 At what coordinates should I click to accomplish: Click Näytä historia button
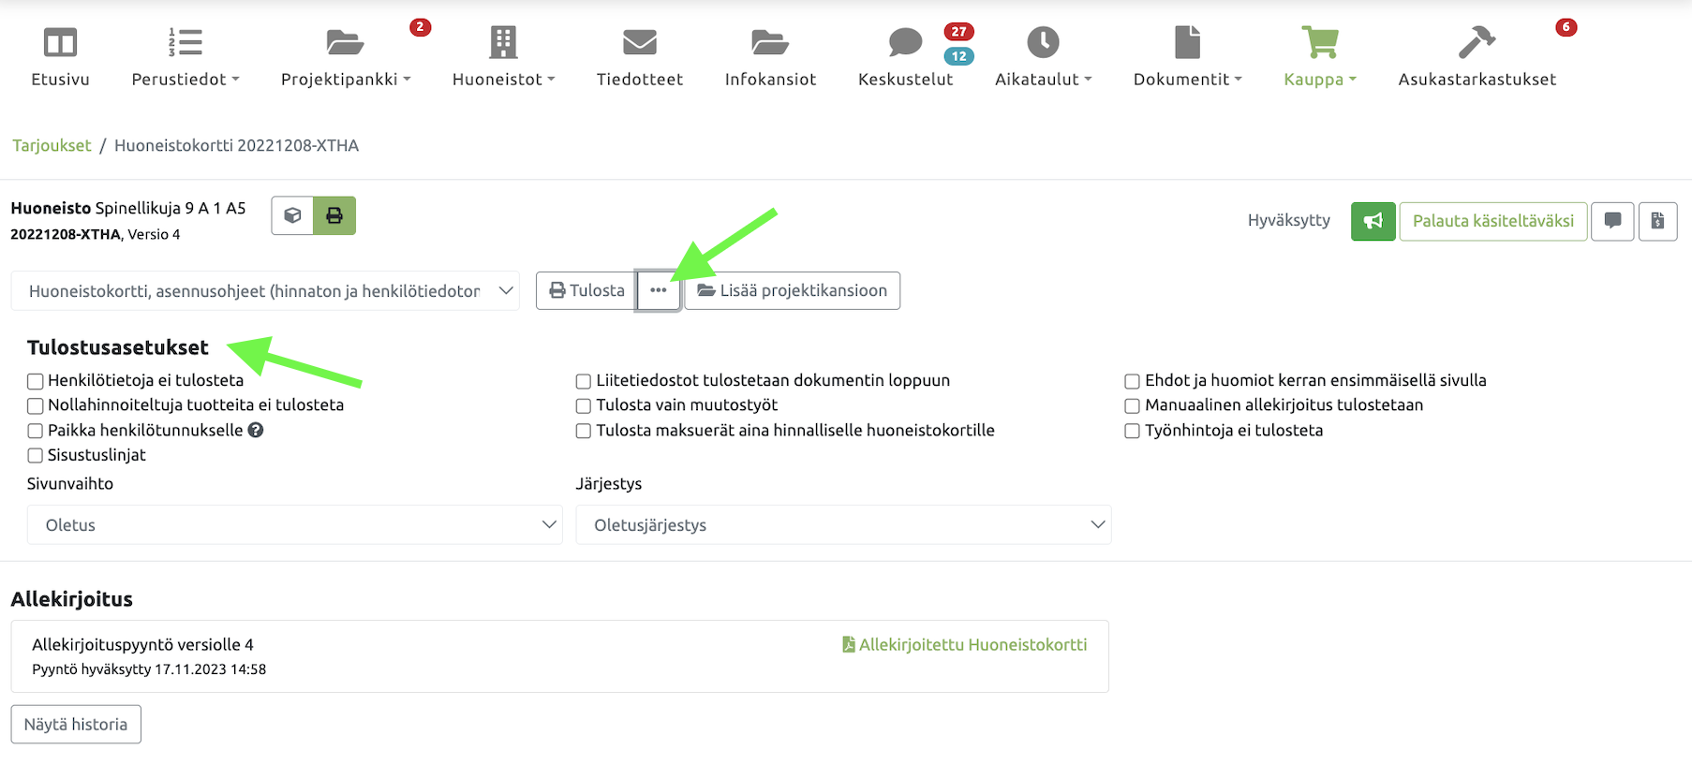(x=76, y=725)
